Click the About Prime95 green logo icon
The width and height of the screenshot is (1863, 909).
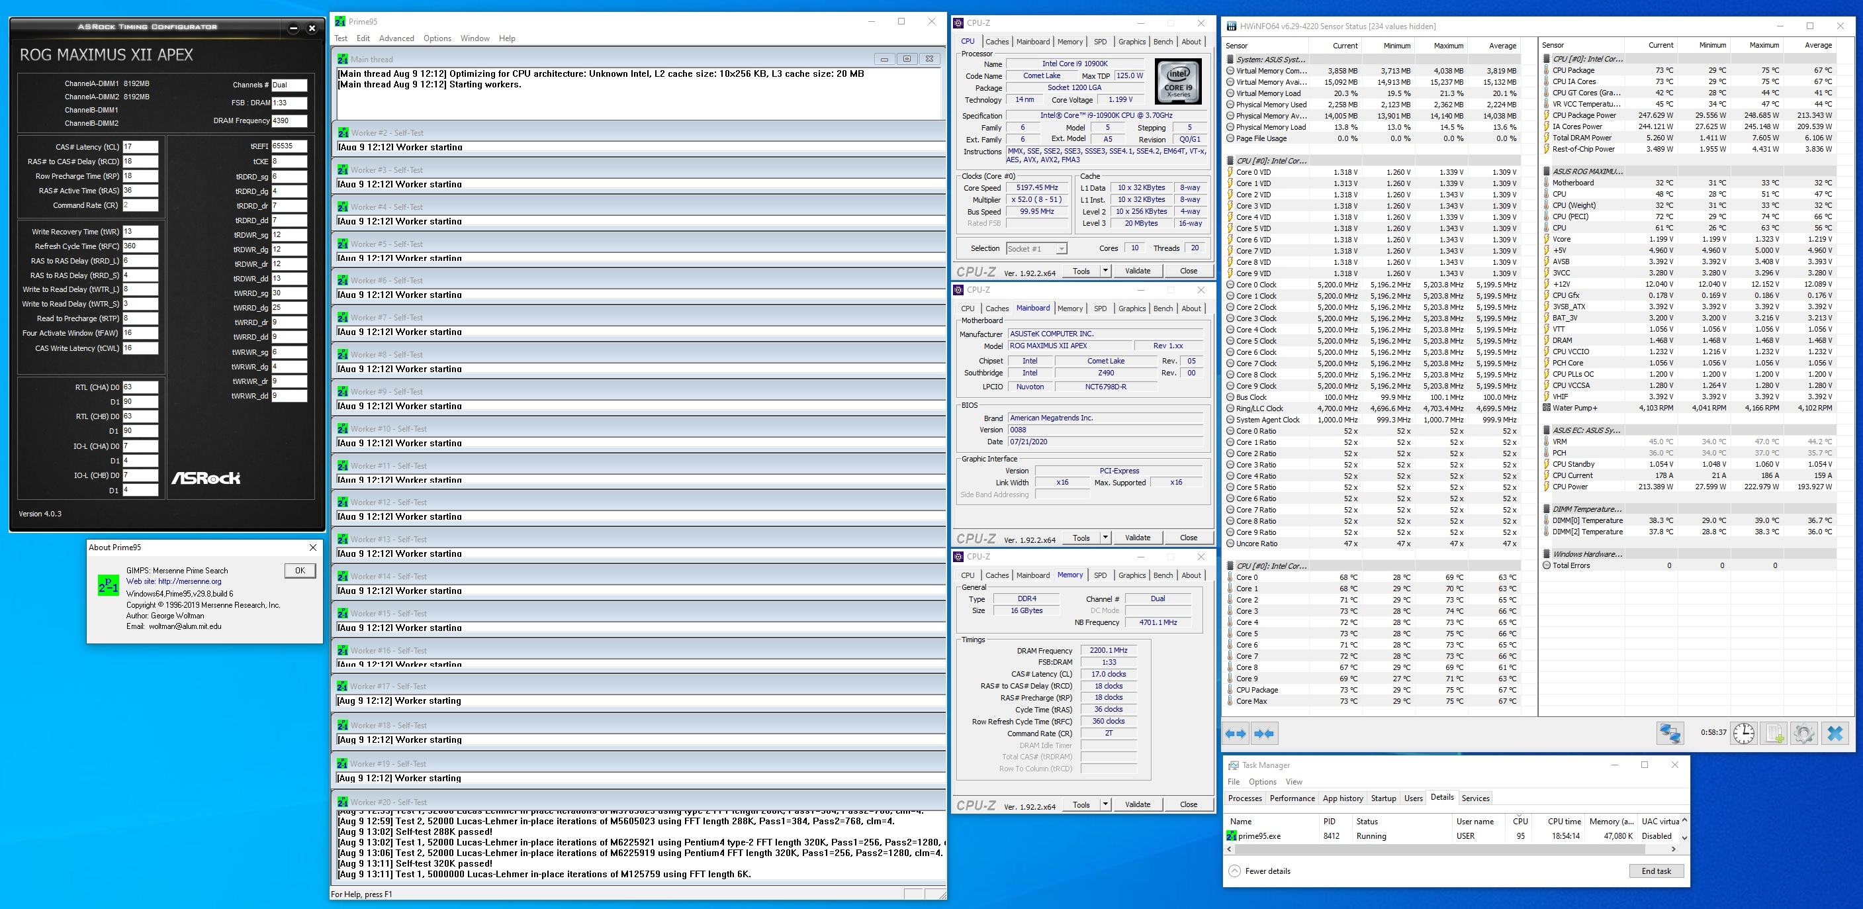coord(108,585)
